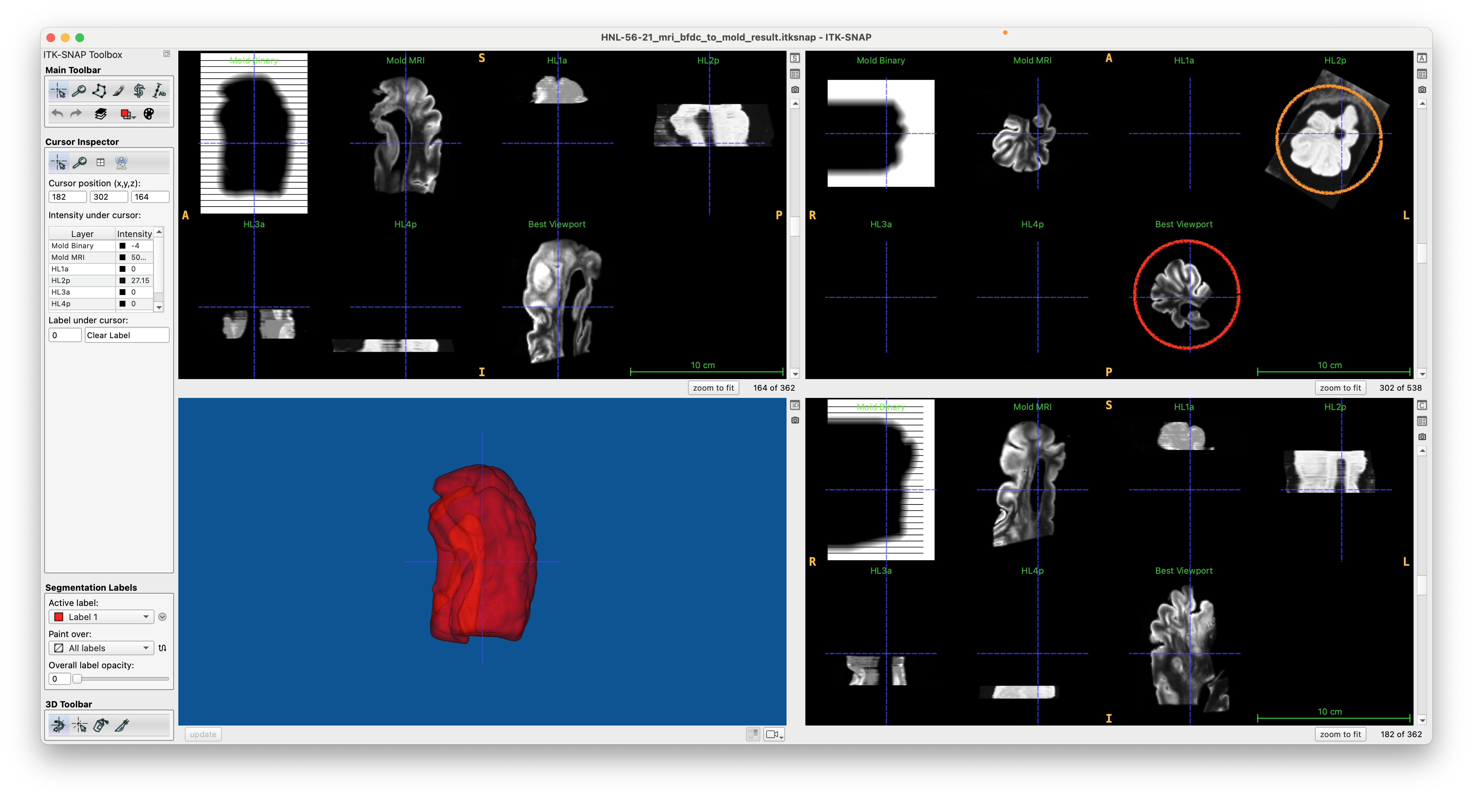Open the Display Layout grid page
Image resolution: width=1473 pixels, height=798 pixels.
pyautogui.click(x=101, y=163)
